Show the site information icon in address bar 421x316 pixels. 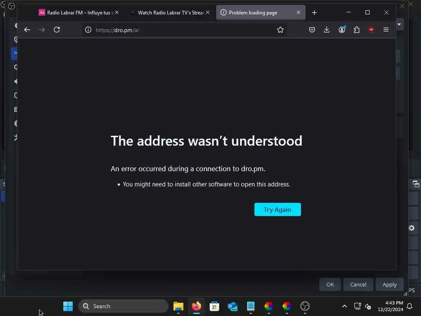coord(88,30)
